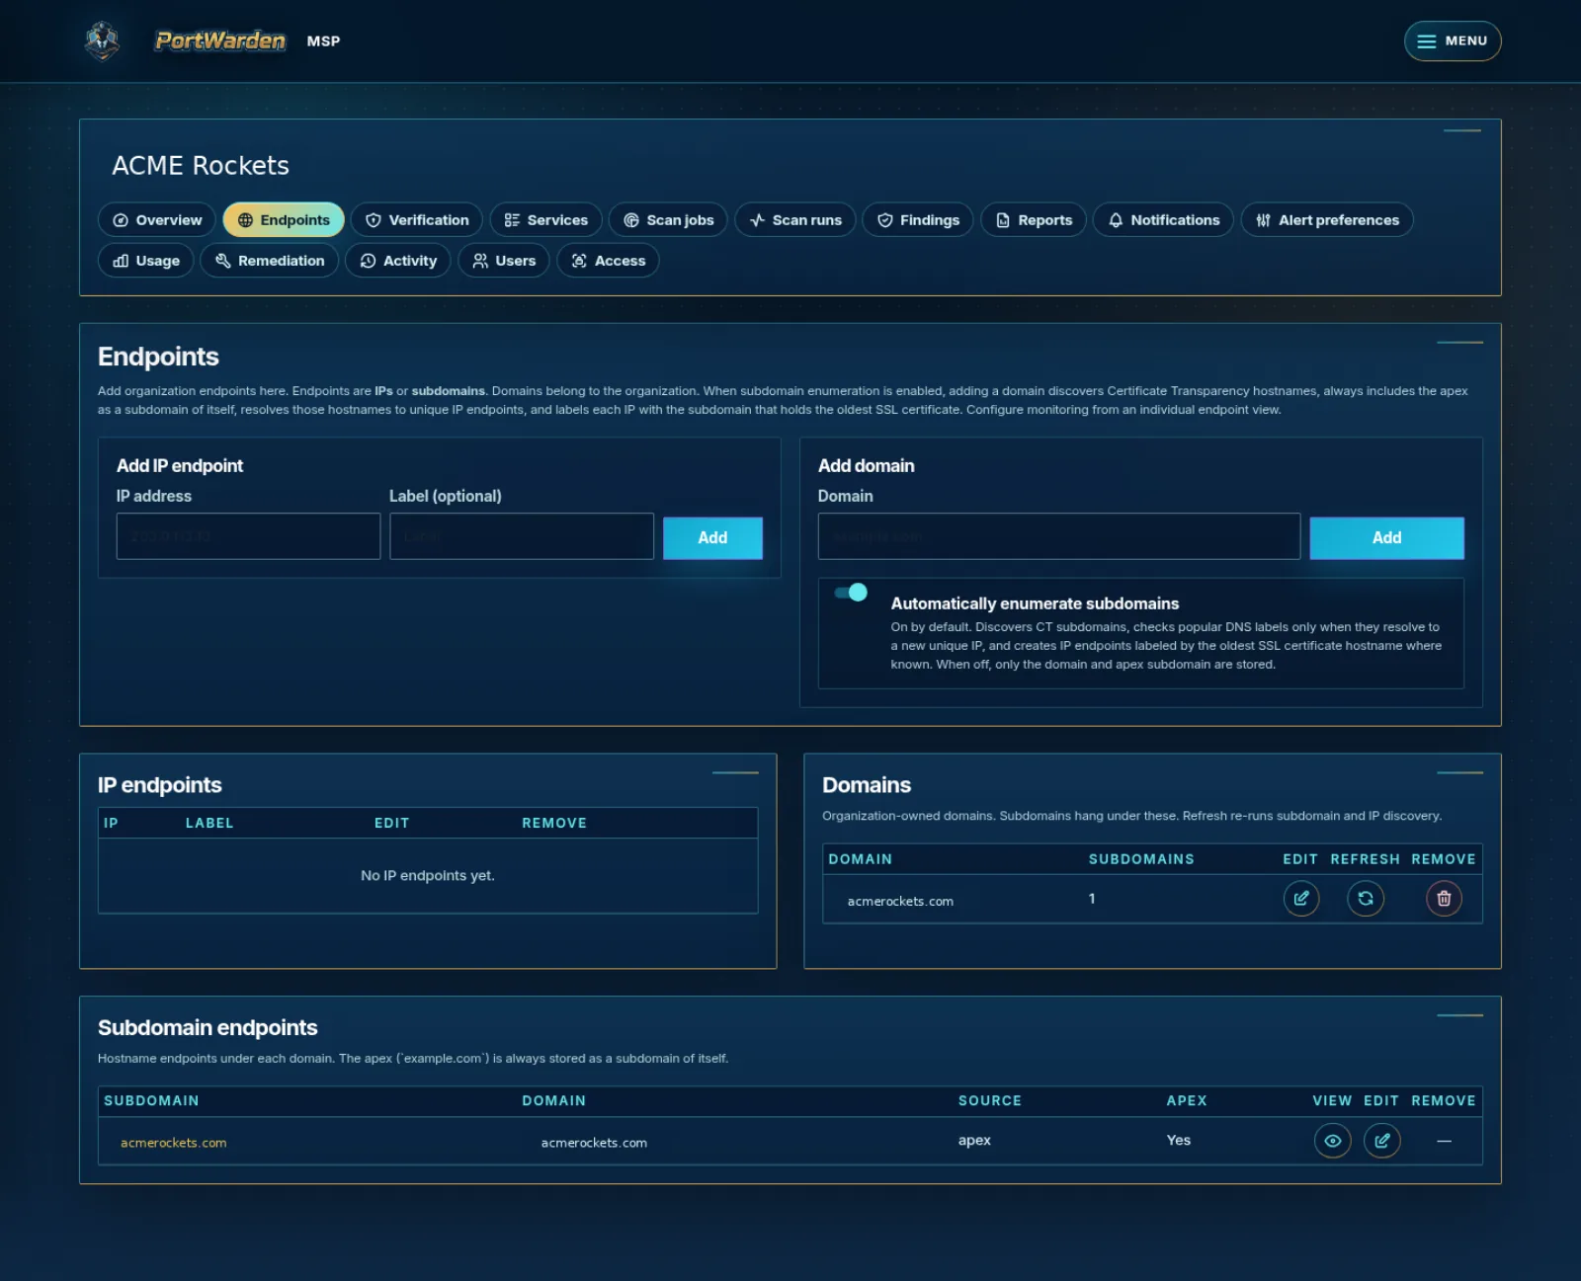
Task: View the Activity tab
Action: 398,261
